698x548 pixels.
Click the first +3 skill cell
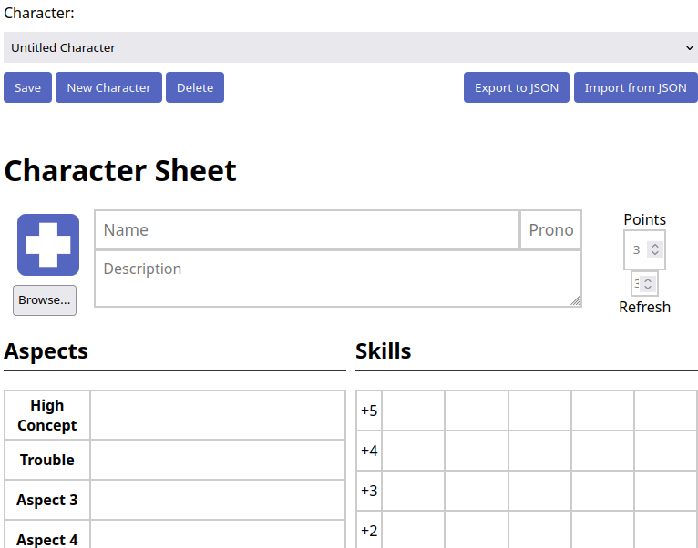point(413,491)
